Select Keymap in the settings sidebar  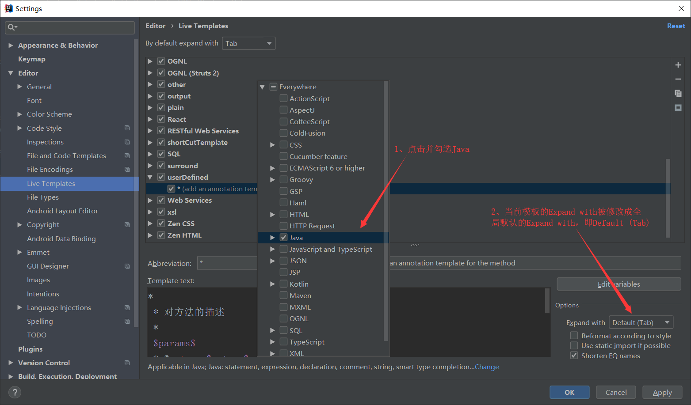32,59
